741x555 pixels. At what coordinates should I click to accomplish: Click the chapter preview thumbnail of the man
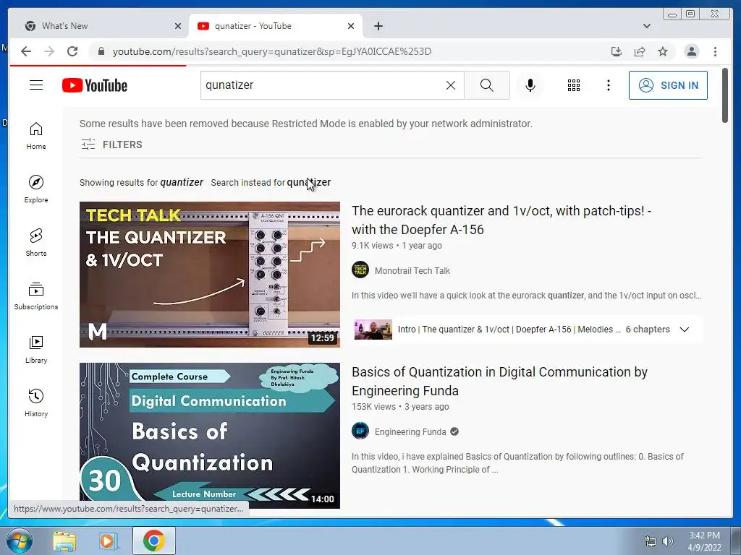(x=373, y=330)
